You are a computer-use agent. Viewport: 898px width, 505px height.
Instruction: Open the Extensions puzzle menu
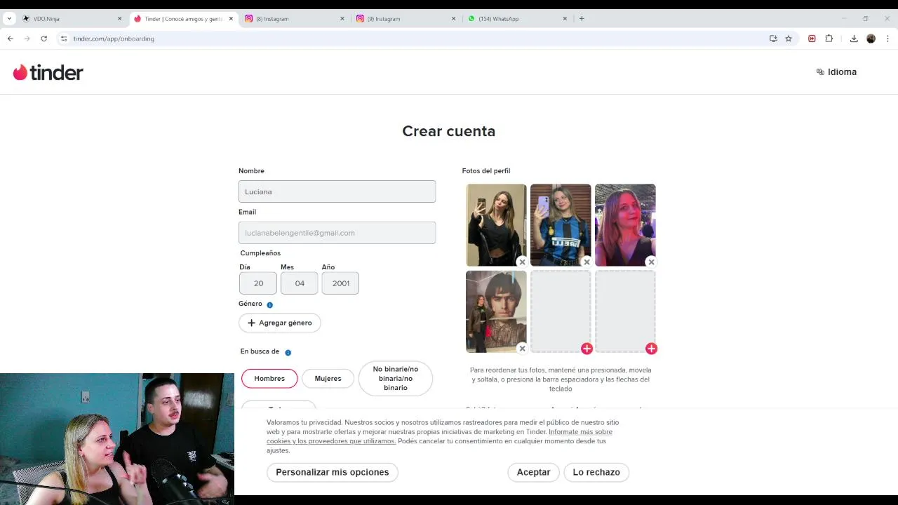[x=829, y=39]
